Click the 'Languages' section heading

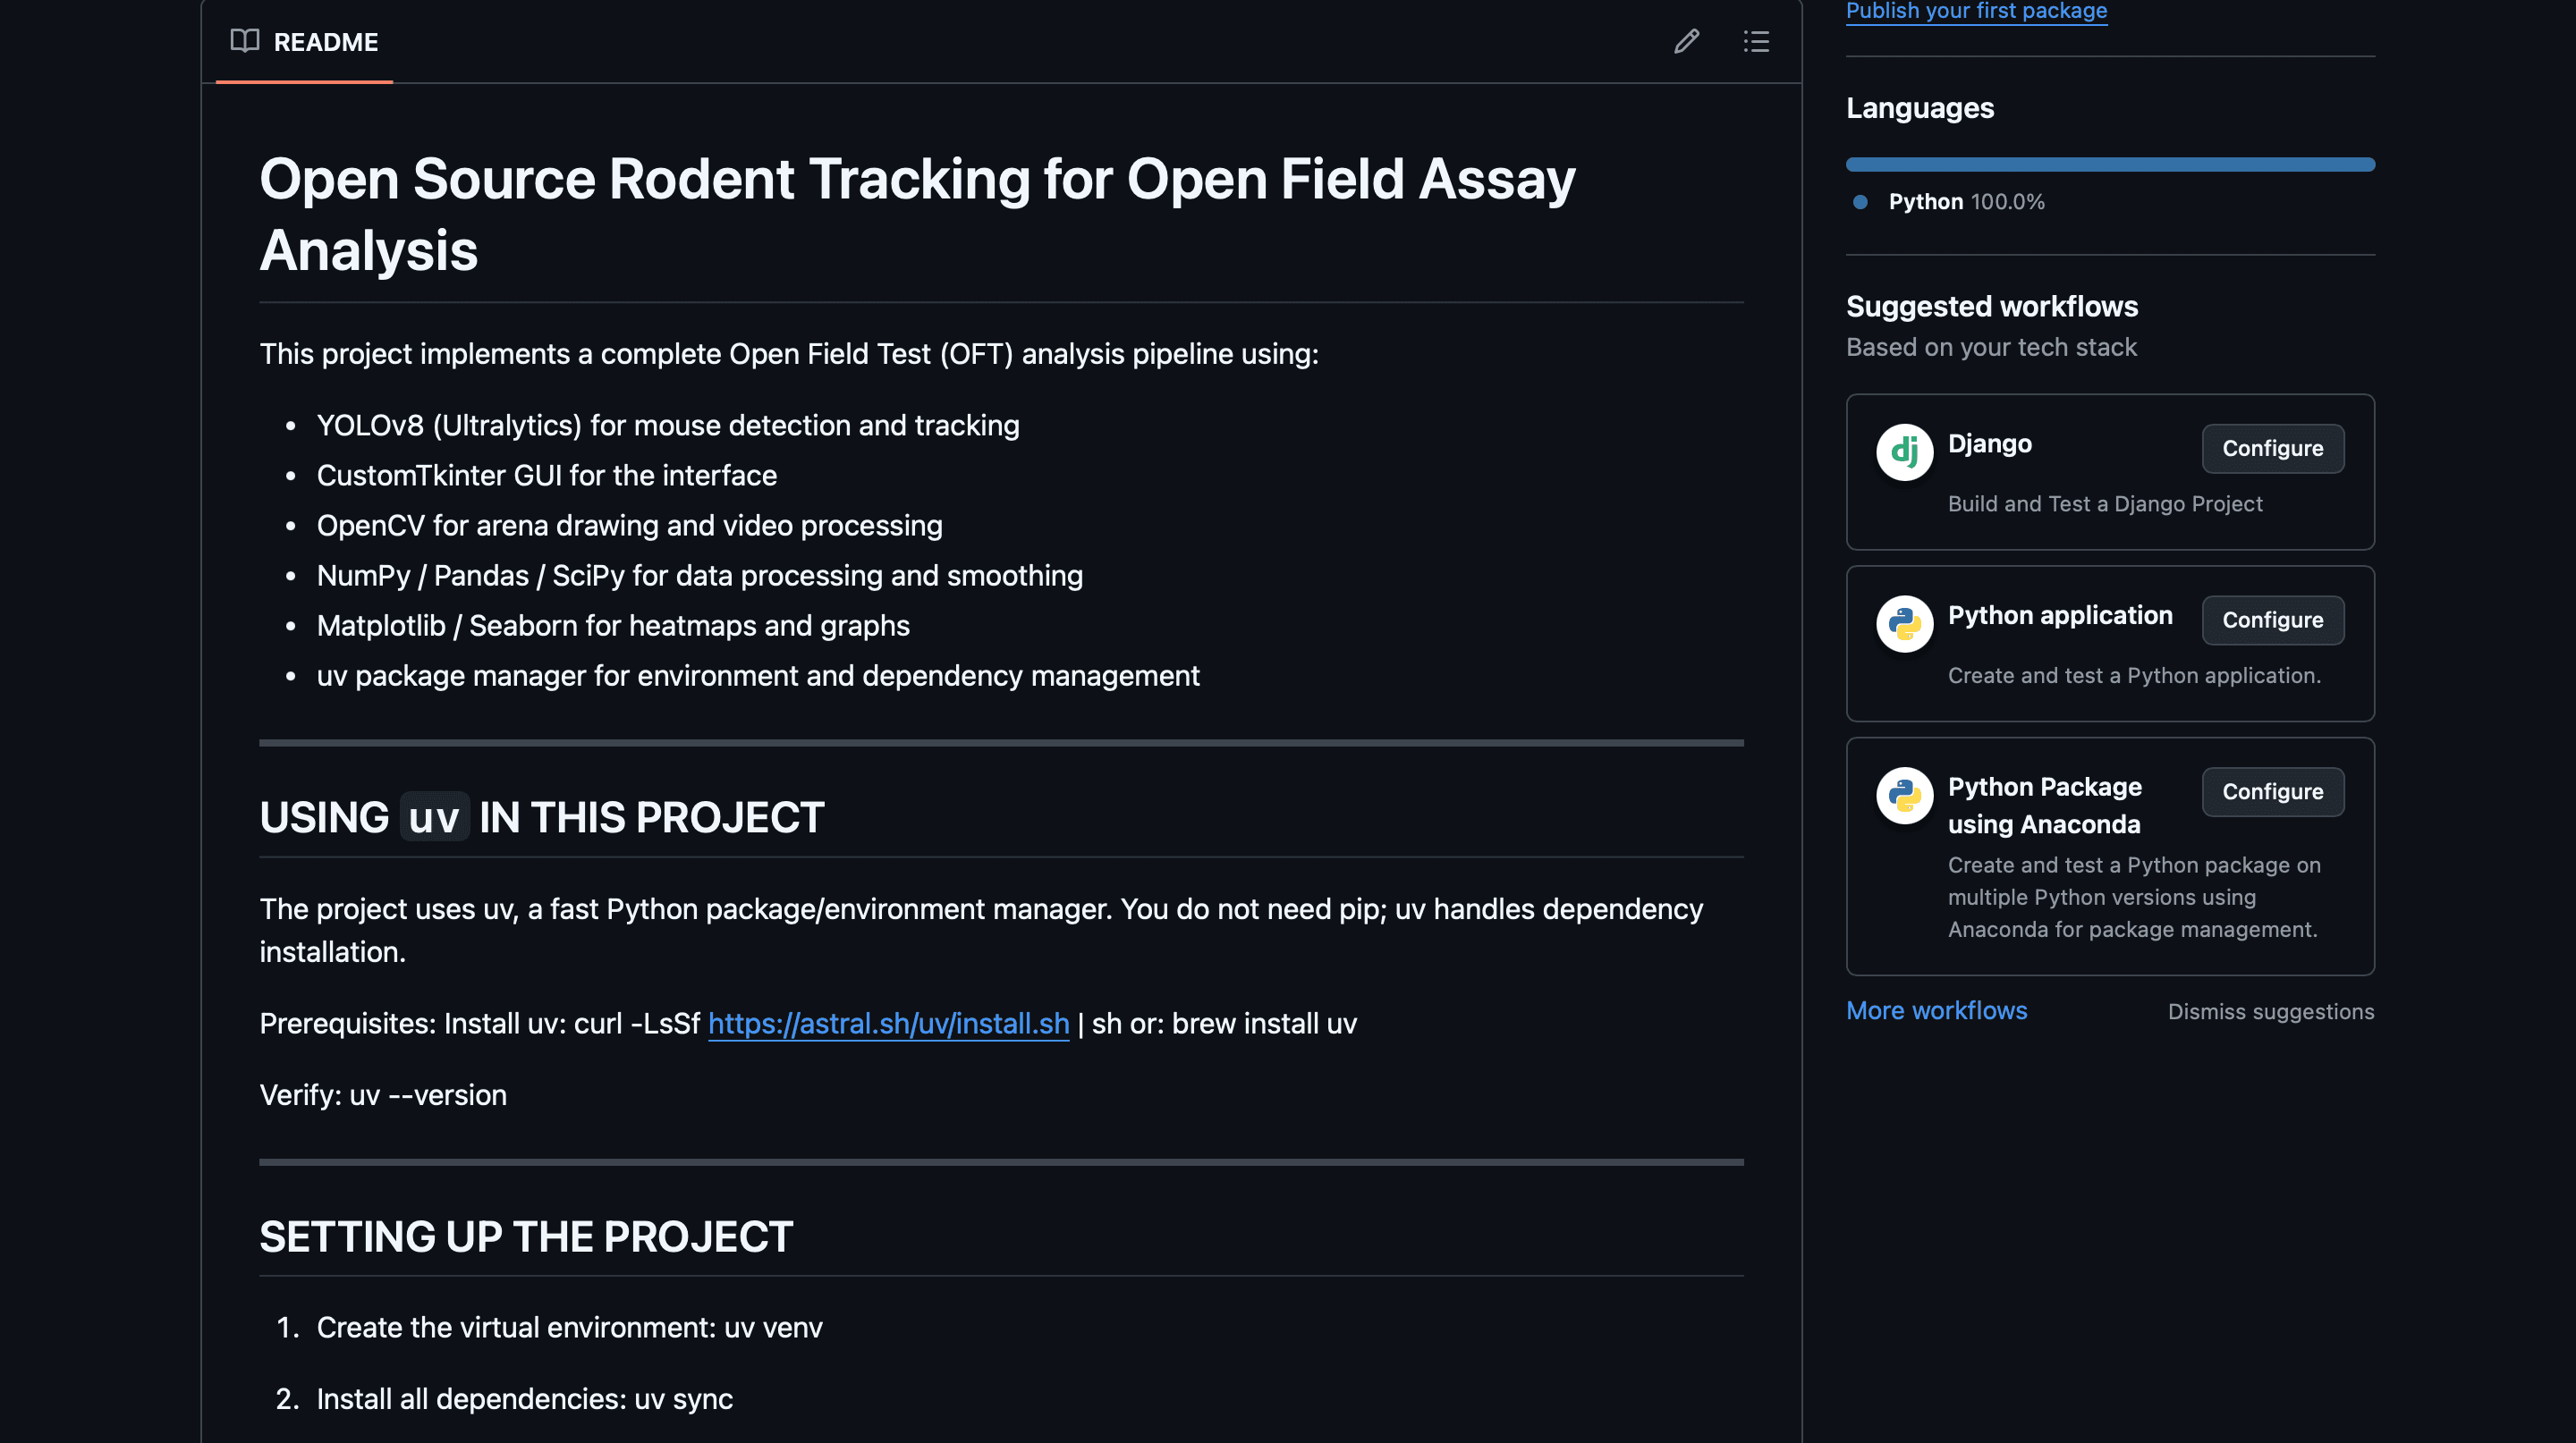tap(1920, 108)
